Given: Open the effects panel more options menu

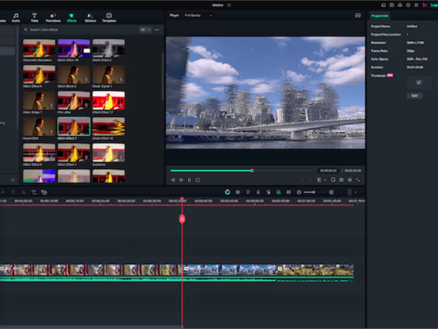Looking at the screenshot, I should [x=157, y=30].
